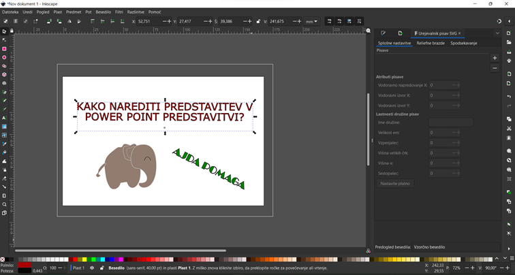
Task: Open the Razširitve menu
Action: 136,12
